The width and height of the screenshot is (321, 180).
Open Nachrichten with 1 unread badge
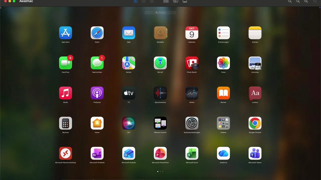97,63
